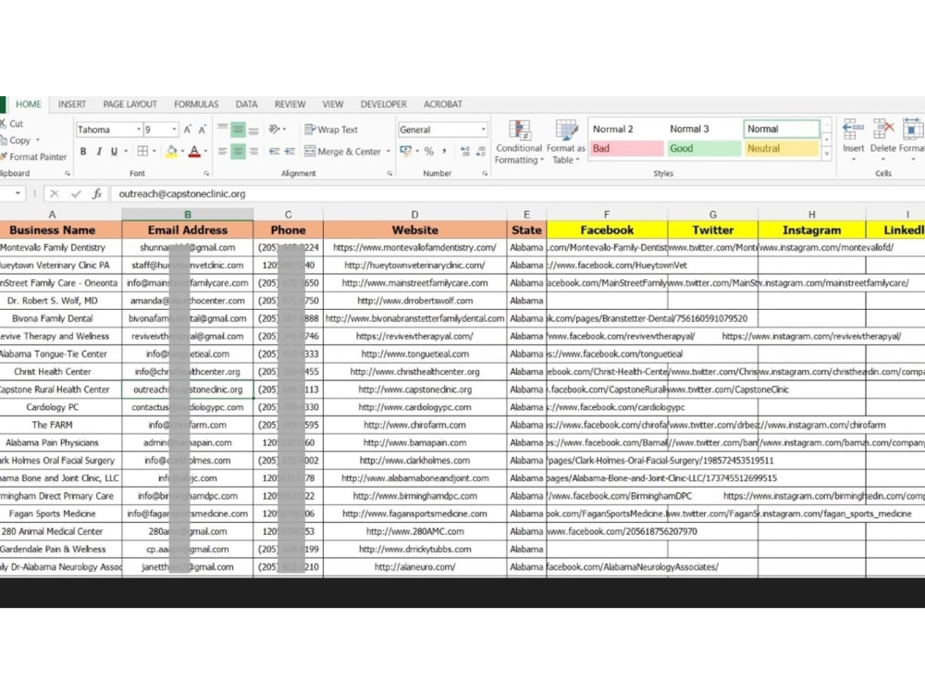Toggle Underline formatting
The image size is (925, 694).
point(114,152)
